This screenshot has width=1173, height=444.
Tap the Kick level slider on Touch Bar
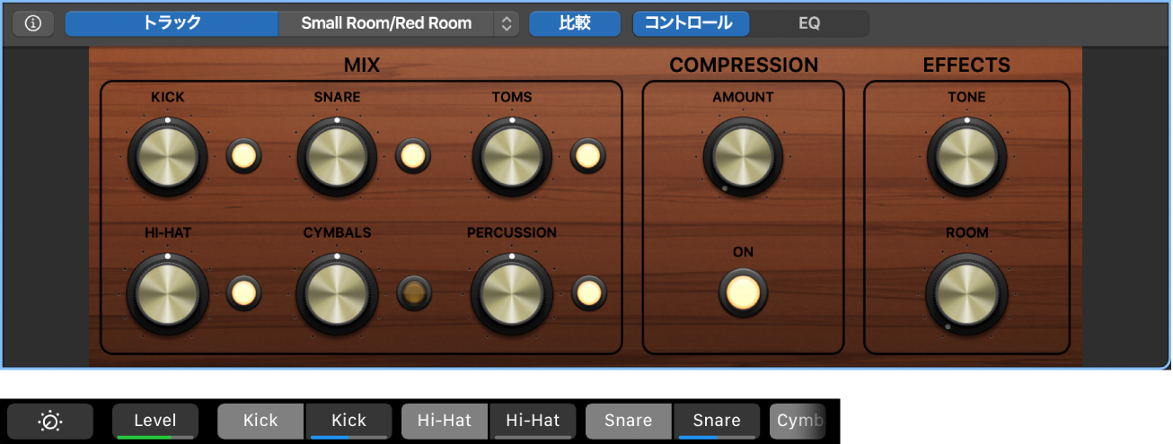point(348,421)
